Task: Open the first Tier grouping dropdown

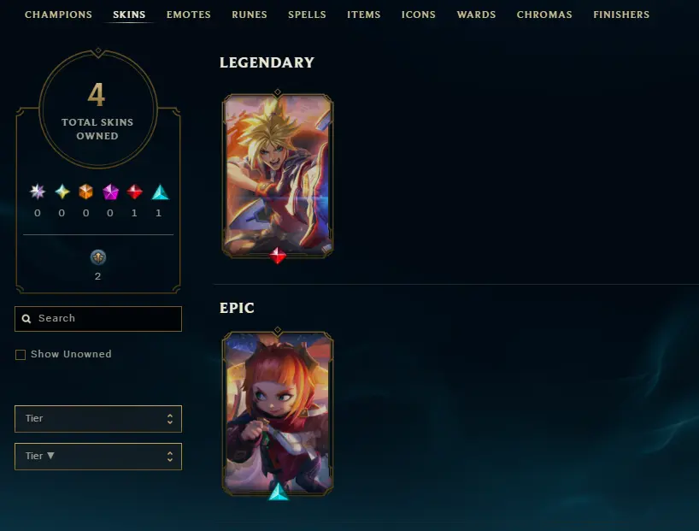Action: pyautogui.click(x=98, y=418)
